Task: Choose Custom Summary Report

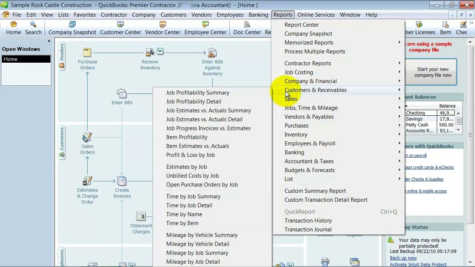Action: tap(315, 191)
